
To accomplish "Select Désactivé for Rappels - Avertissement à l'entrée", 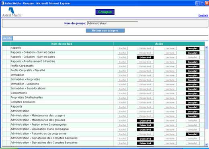I will click(x=145, y=62).
